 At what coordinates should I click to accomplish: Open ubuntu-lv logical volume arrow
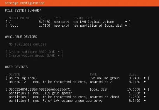[x=145, y=82]
